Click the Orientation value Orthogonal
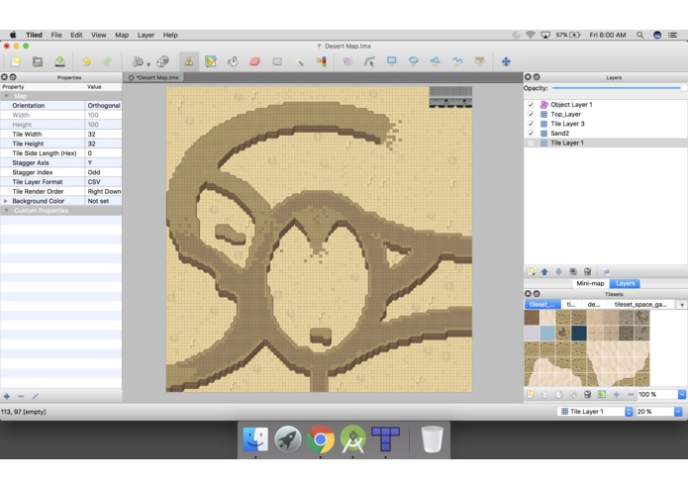This screenshot has height=489, width=688. [104, 105]
